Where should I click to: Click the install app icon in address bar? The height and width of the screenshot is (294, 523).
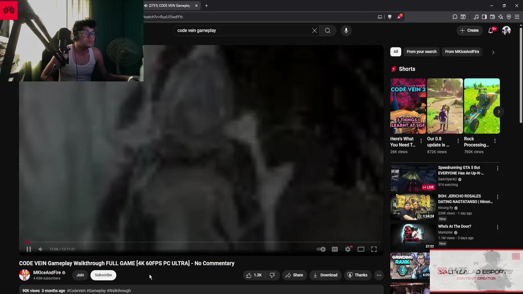380,17
